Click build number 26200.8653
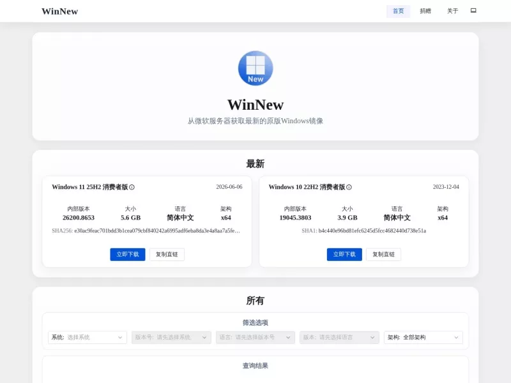Screen dimensions: 511x383 pos(79,218)
